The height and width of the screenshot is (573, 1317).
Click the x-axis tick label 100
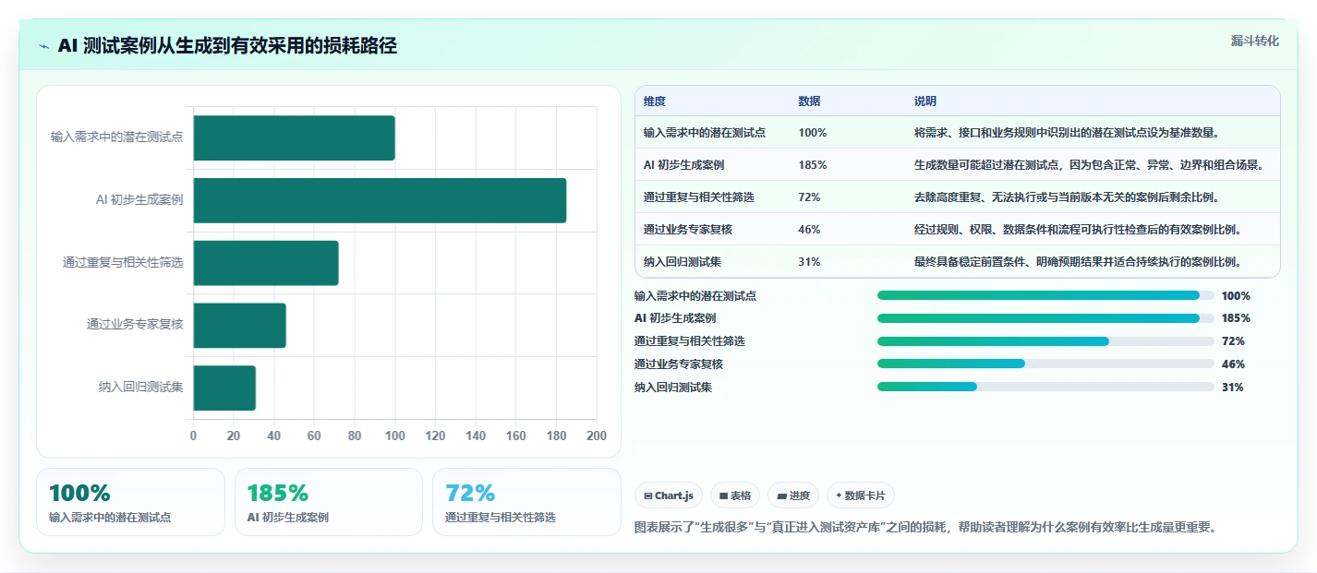(x=395, y=436)
